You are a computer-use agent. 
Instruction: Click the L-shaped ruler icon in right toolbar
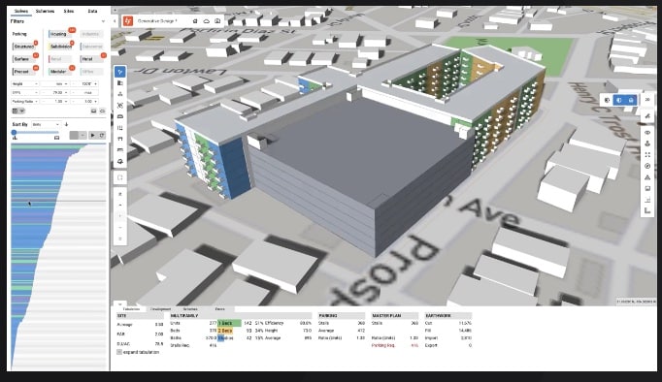647,210
